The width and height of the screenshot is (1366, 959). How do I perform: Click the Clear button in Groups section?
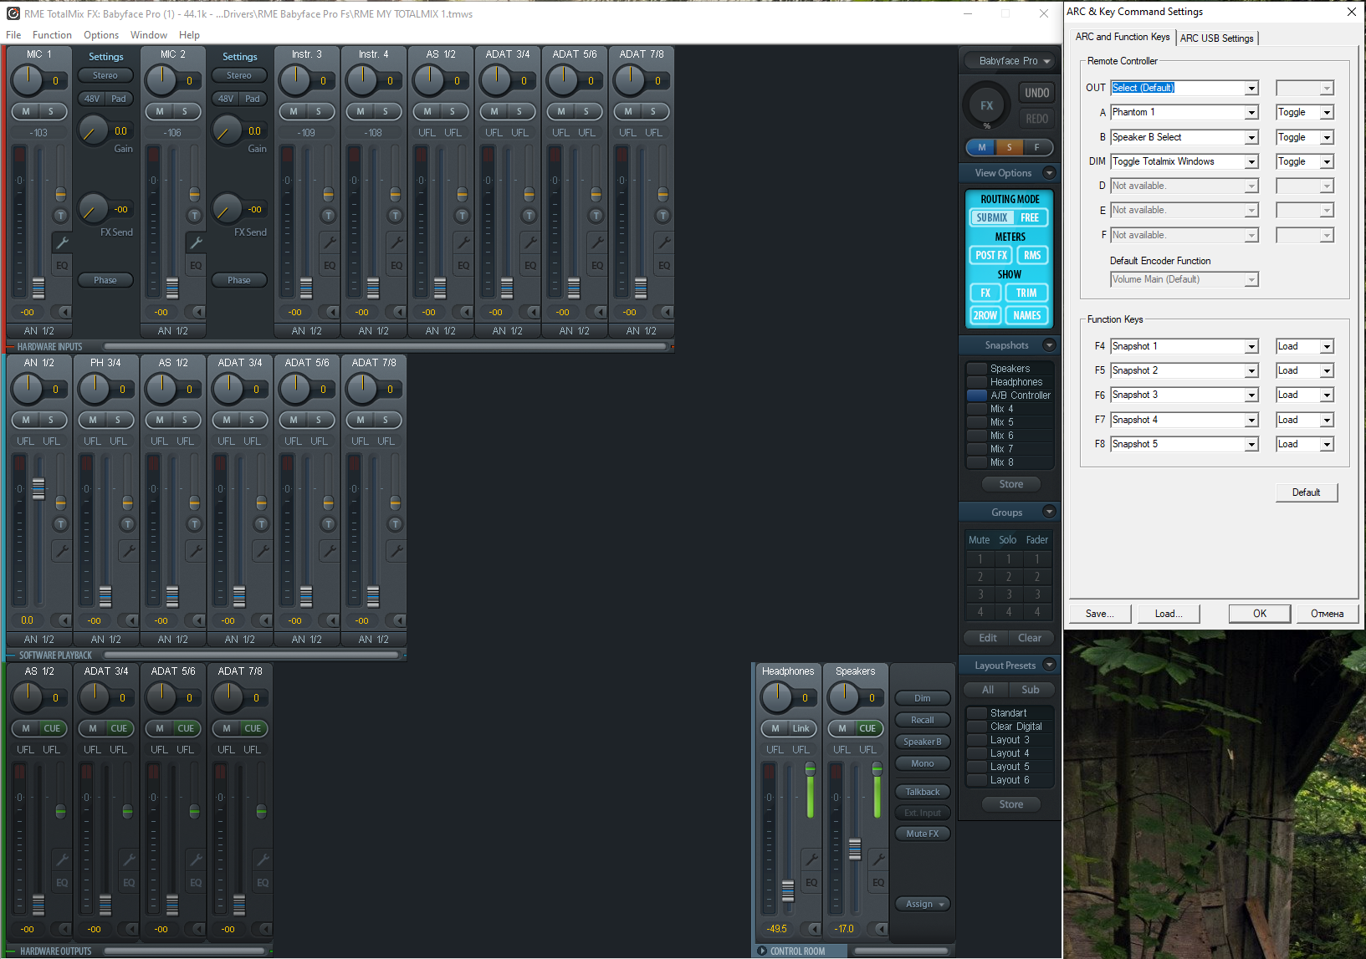click(1030, 638)
